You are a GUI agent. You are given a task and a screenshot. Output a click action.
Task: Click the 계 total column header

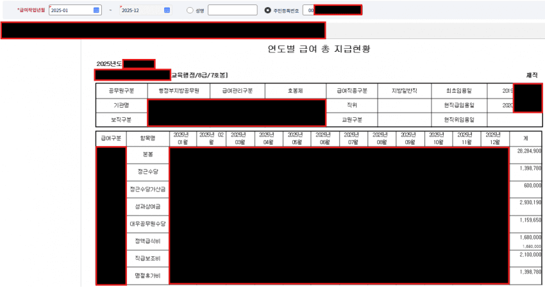pyautogui.click(x=526, y=138)
